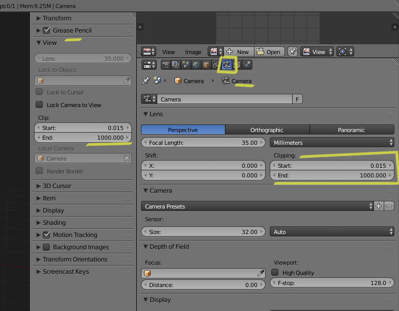399x311 pixels.
Task: Open the Render properties tab icon
Action: (165, 65)
